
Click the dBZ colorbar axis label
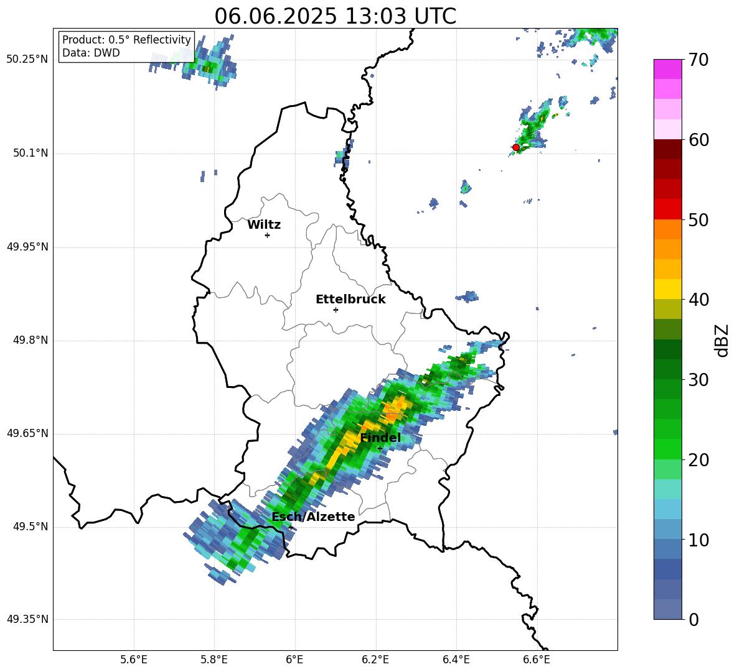coord(722,340)
